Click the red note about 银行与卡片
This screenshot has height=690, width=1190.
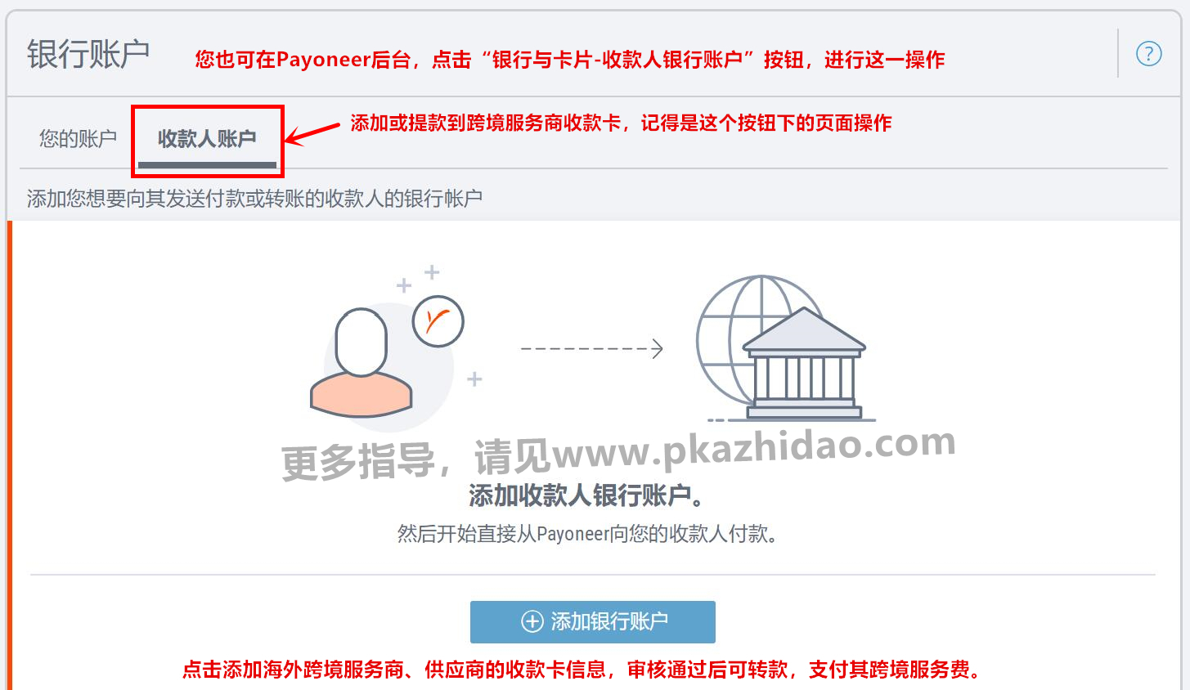[570, 59]
